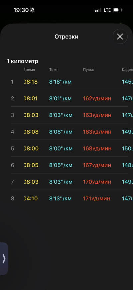
Task: Close the Отрезки panel with X
Action: pyautogui.click(x=120, y=36)
